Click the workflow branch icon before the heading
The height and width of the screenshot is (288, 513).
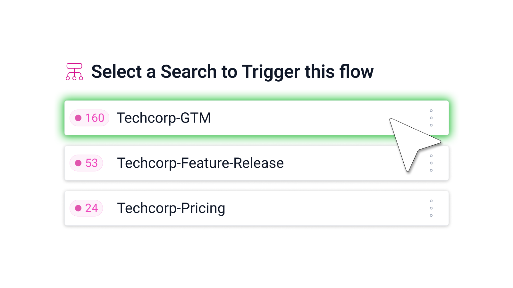[x=74, y=72]
